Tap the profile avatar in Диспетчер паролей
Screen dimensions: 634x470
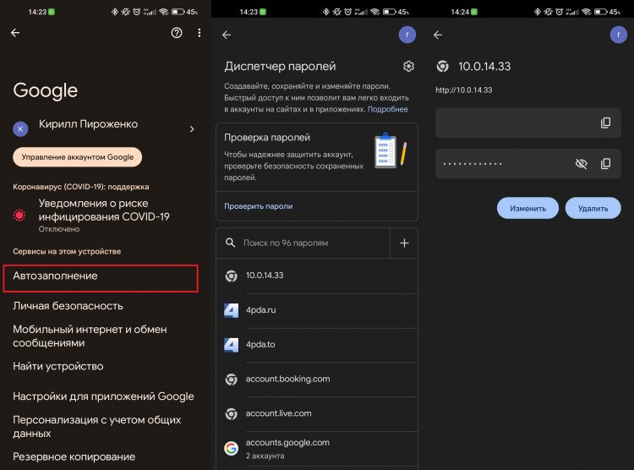click(x=407, y=35)
